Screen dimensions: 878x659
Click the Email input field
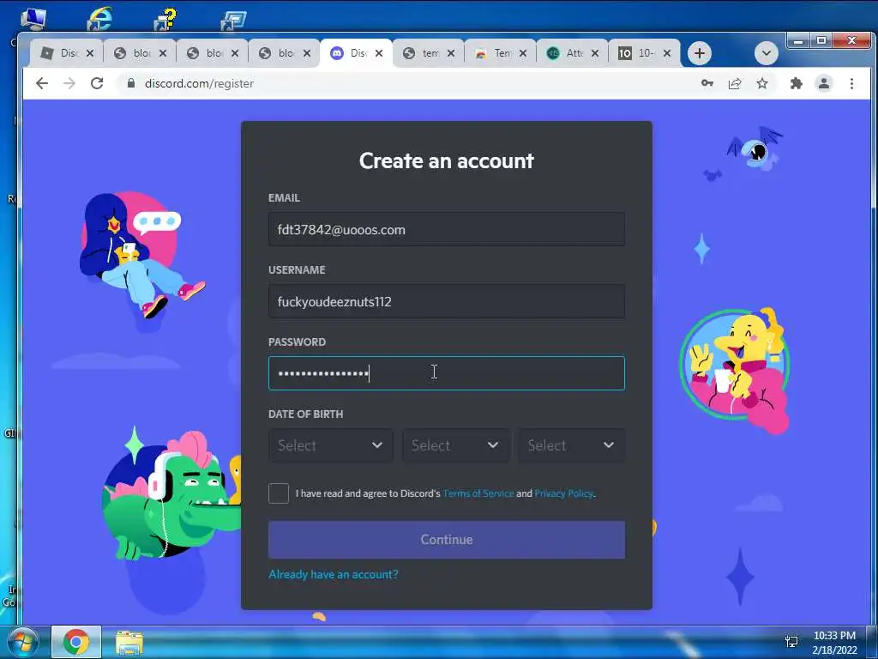[x=446, y=229]
